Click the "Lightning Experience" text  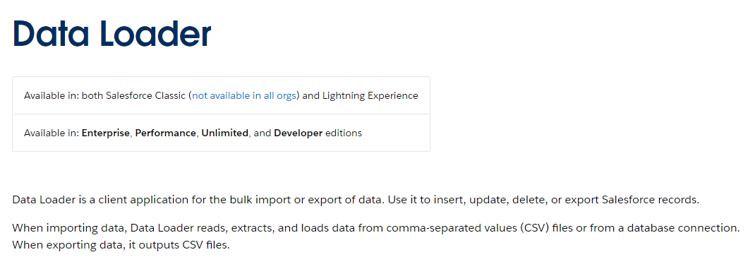click(370, 95)
